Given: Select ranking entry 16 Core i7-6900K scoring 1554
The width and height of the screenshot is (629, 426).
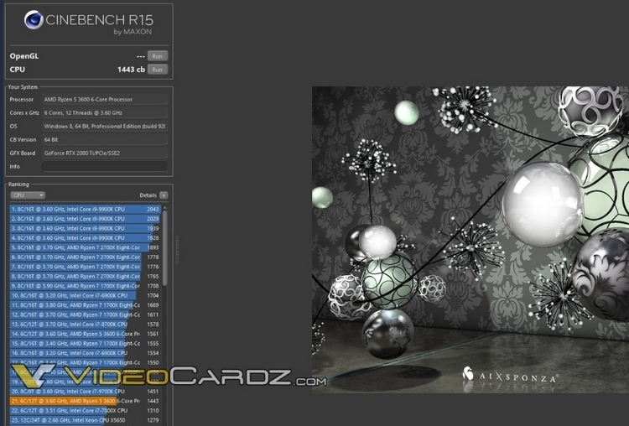Looking at the screenshot, I should pos(85,353).
